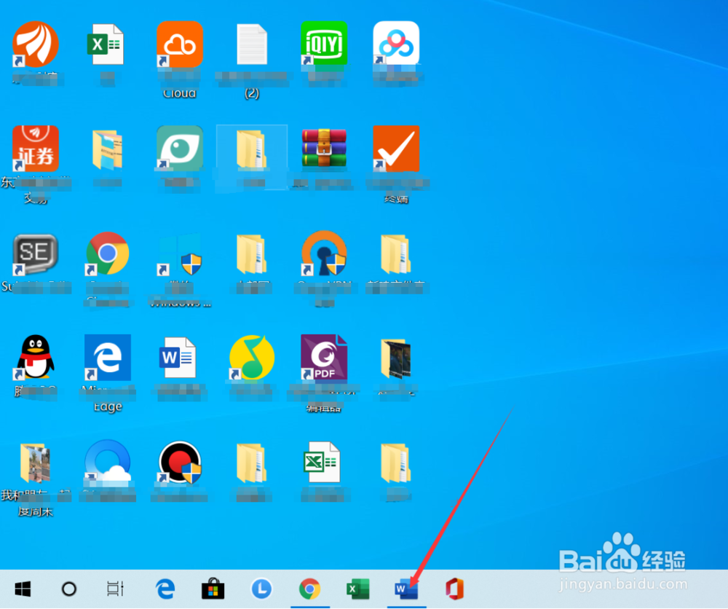Switch to Chrome on the taskbar
Screen dimensions: 728x609
(309, 589)
